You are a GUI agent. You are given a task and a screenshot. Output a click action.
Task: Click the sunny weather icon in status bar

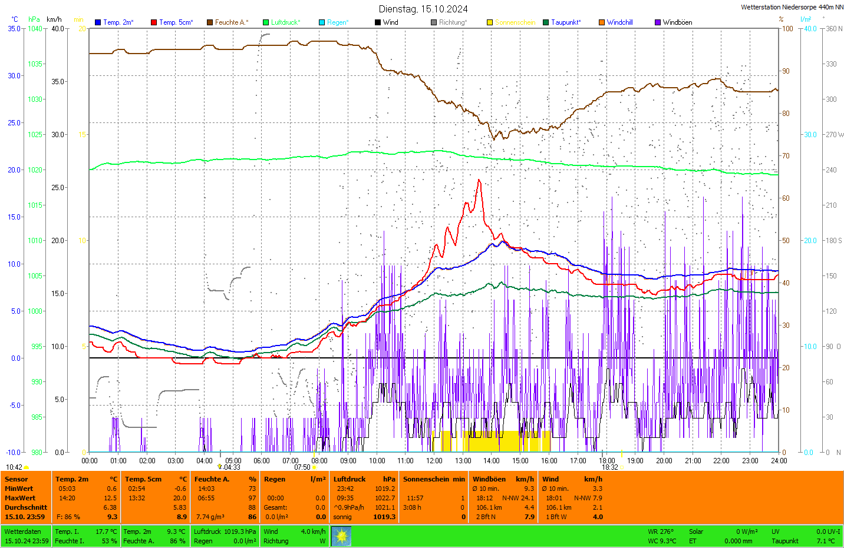point(341,536)
